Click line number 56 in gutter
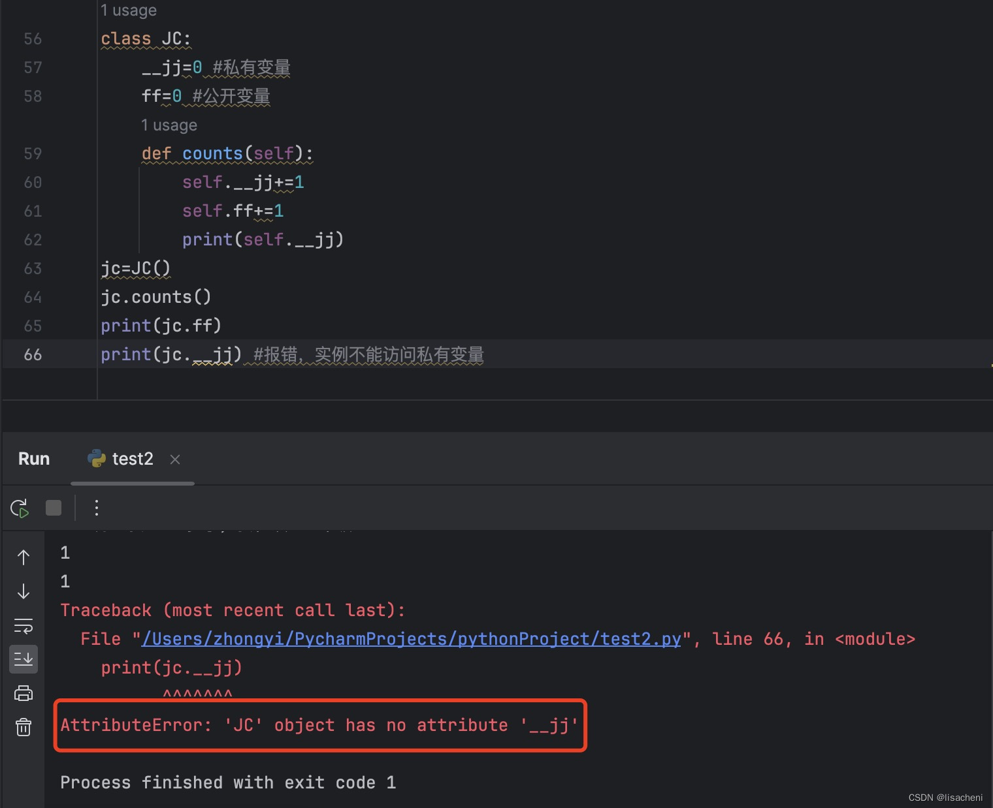The width and height of the screenshot is (993, 808). tap(33, 39)
